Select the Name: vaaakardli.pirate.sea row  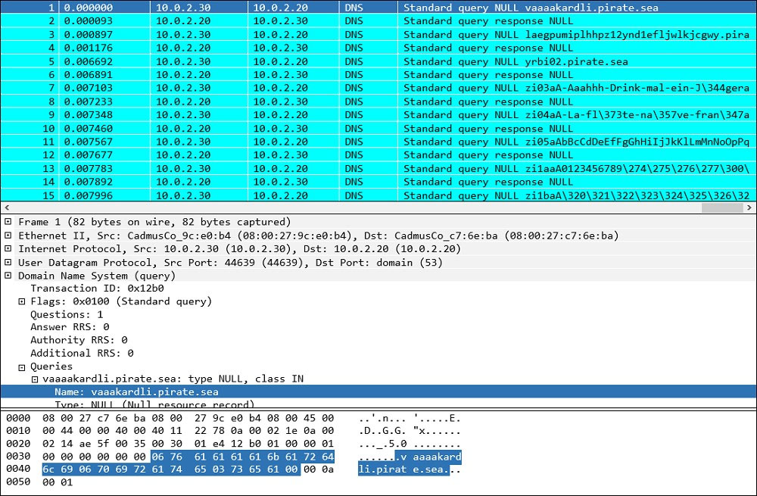(378, 391)
